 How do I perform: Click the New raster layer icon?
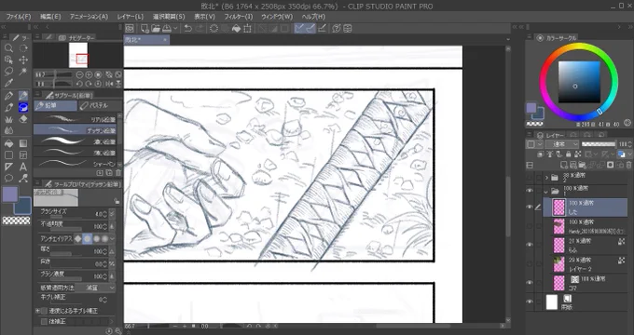565,165
